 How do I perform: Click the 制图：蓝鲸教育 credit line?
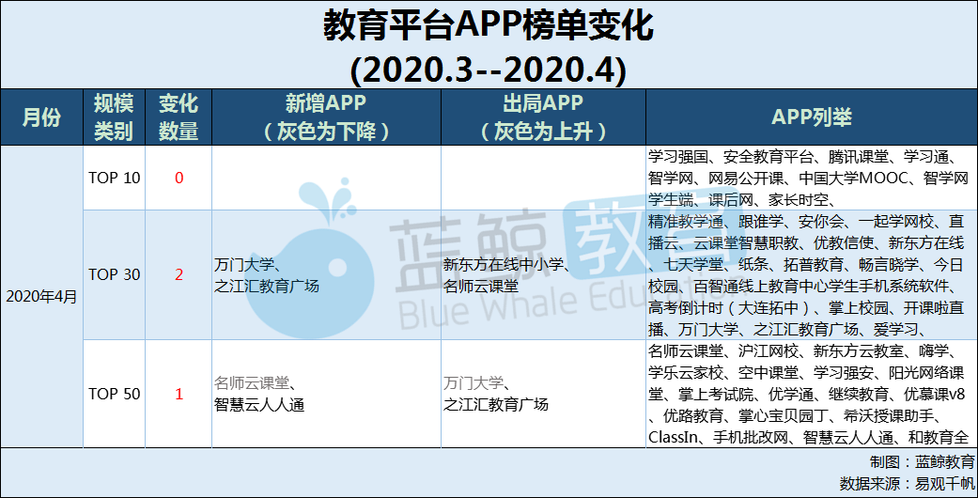pyautogui.click(x=923, y=461)
